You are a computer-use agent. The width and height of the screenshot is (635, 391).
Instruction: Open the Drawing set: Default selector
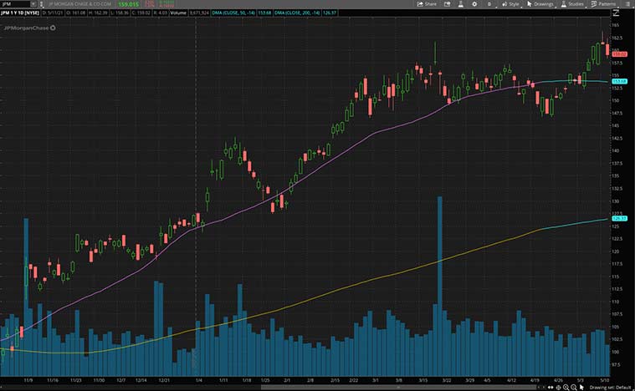tap(608, 386)
